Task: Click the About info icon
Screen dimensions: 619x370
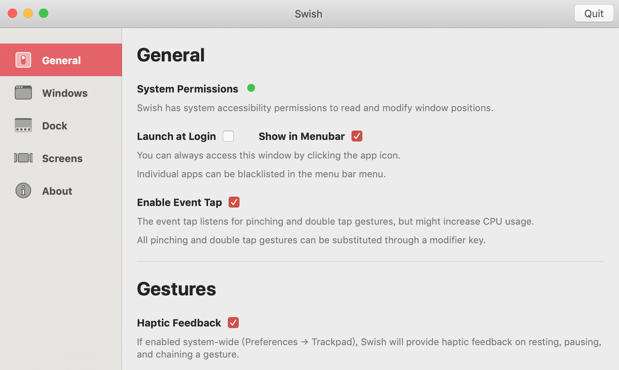Action: [x=23, y=190]
